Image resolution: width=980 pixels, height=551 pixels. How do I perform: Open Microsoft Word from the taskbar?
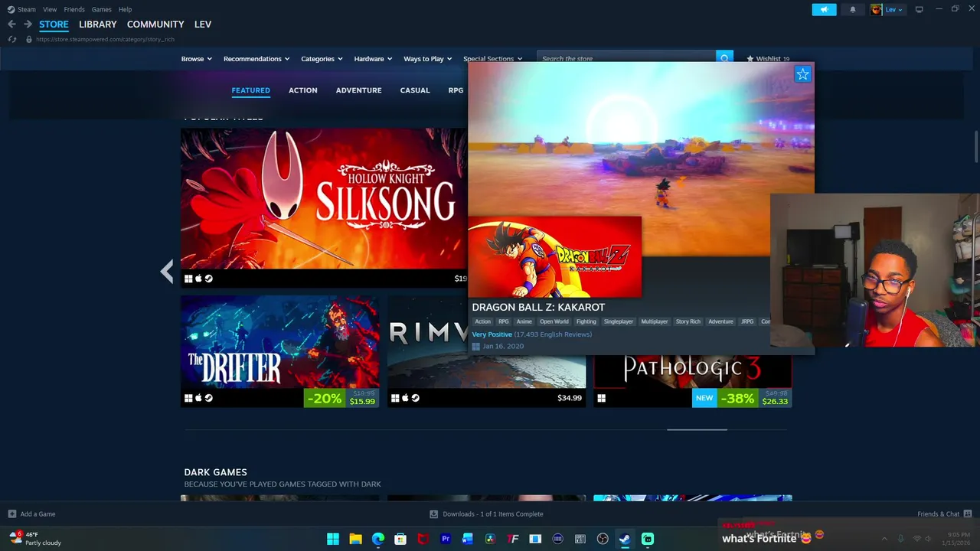click(468, 539)
